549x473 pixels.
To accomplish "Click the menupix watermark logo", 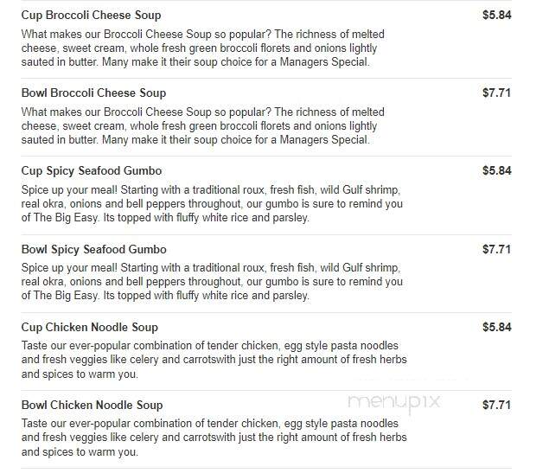I will tap(394, 402).
